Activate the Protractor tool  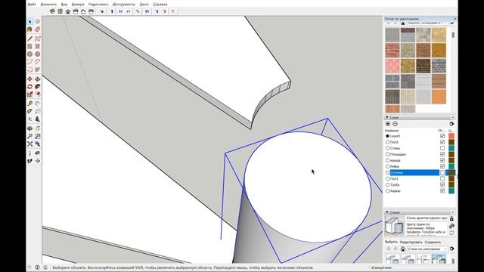pyautogui.click(x=30, y=111)
